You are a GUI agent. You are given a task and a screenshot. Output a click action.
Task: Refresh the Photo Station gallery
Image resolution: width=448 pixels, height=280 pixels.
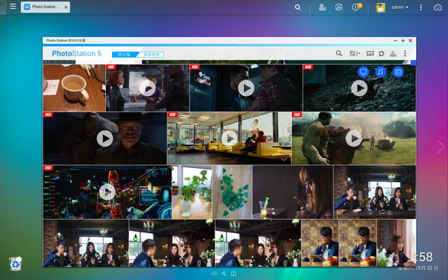[381, 54]
